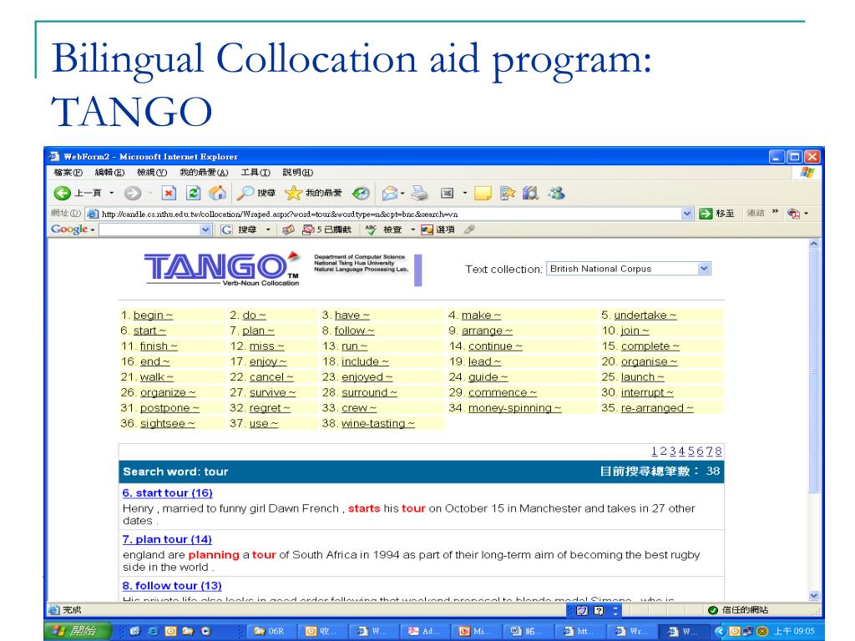Open the History clock icon

click(x=361, y=193)
